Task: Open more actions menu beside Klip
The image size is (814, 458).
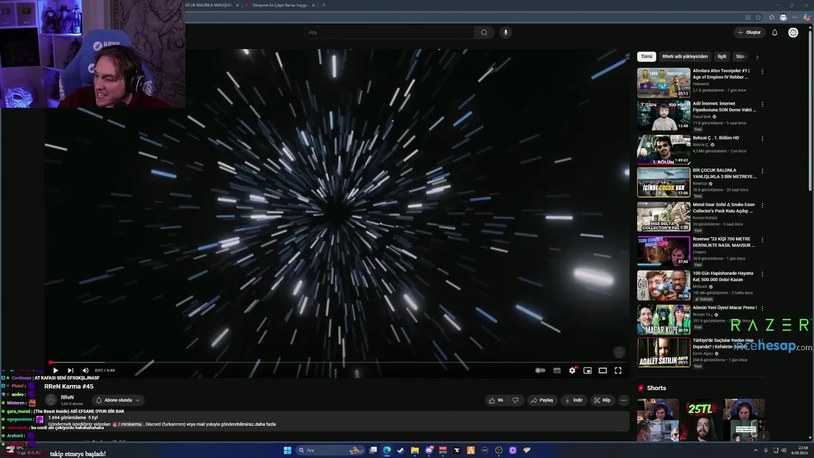Action: click(624, 400)
